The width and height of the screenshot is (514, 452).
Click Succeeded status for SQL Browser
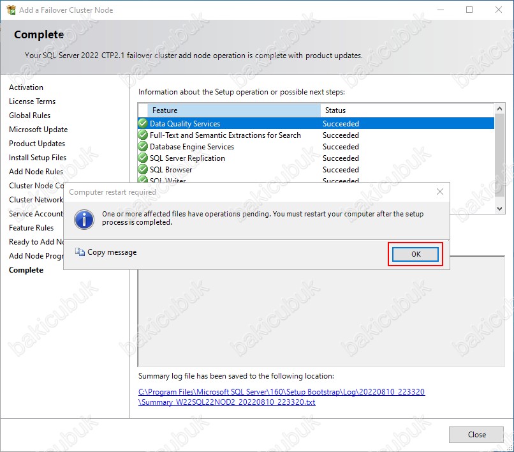coord(341,170)
